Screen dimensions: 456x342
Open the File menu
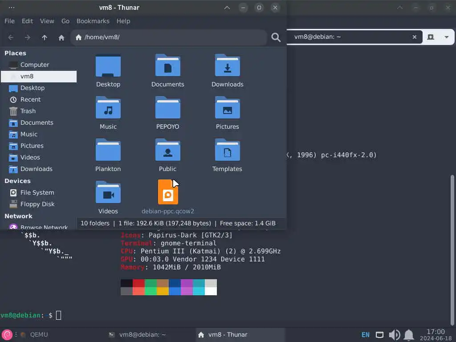pyautogui.click(x=9, y=21)
